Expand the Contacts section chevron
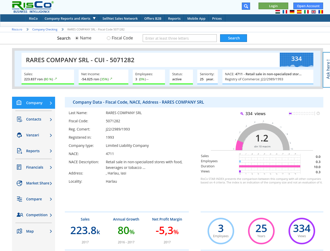The image size is (330, 251). pyautogui.click(x=51, y=119)
